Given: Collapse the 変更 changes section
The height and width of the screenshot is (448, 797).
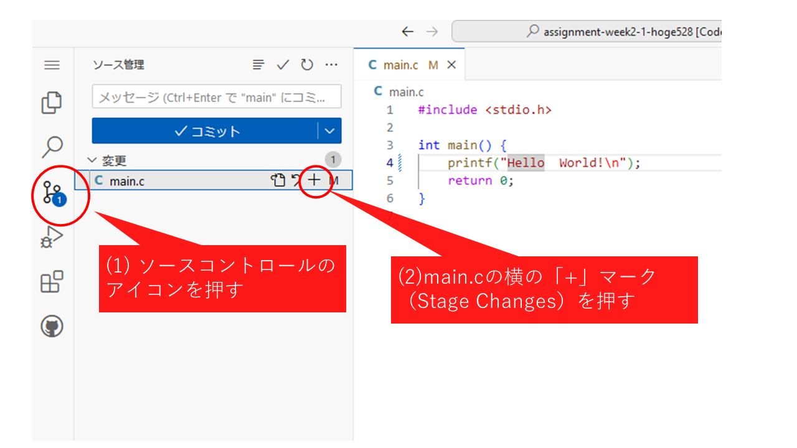Looking at the screenshot, I should click(93, 161).
